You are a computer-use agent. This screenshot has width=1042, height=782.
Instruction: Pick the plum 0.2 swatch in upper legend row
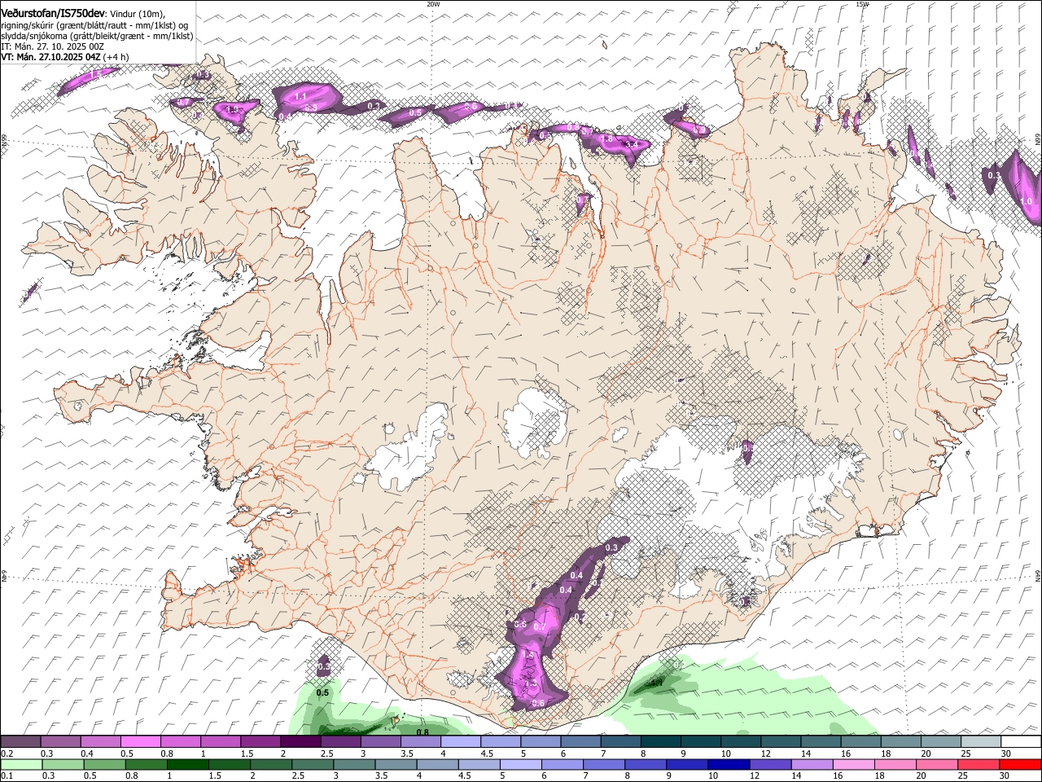click(x=21, y=742)
